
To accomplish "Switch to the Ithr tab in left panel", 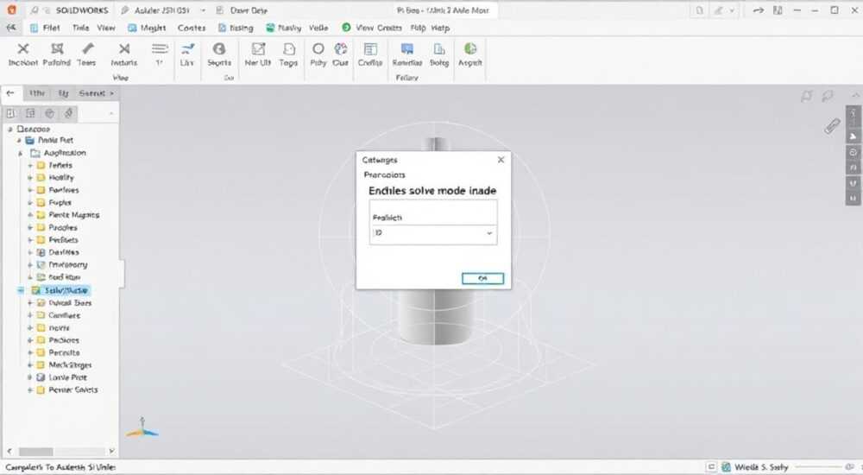I will (x=37, y=93).
